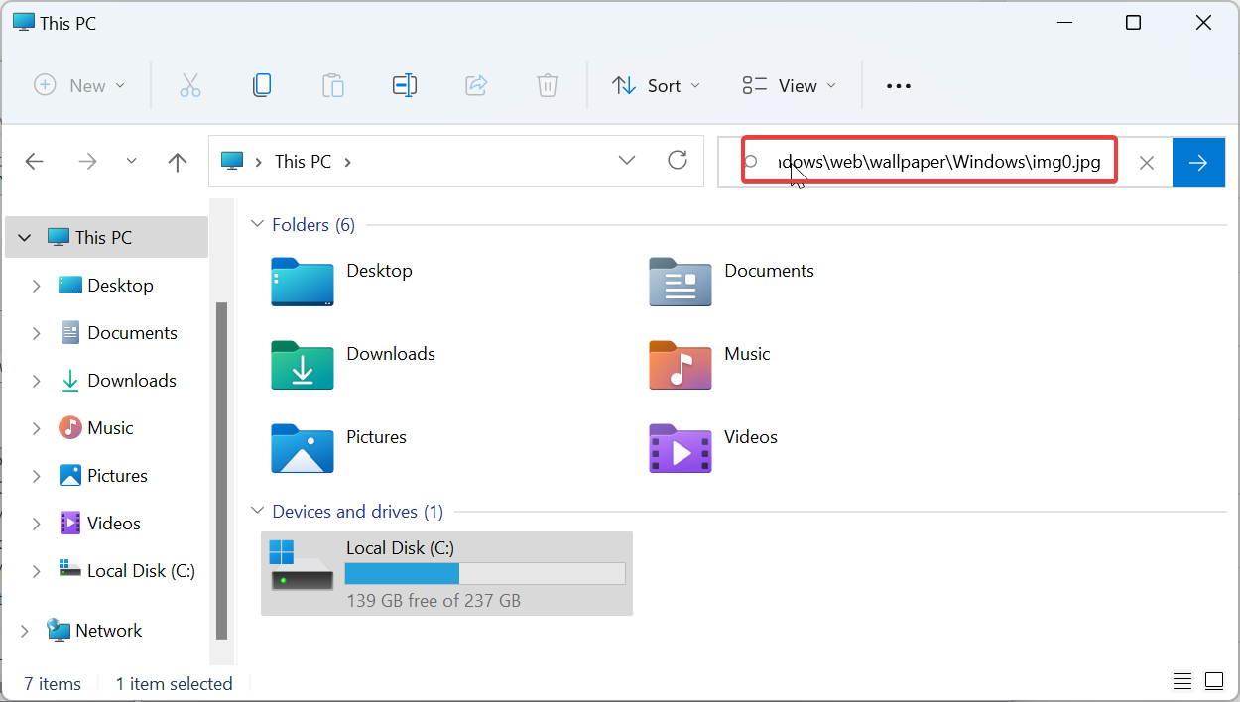
Task: Open the View dropdown
Action: click(x=788, y=85)
